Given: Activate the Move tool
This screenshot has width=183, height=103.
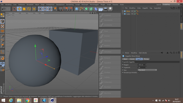Looking at the screenshot, I should (x=19, y=9).
